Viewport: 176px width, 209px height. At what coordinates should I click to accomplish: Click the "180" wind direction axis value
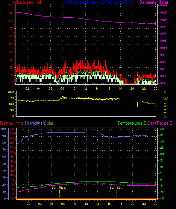point(11,104)
